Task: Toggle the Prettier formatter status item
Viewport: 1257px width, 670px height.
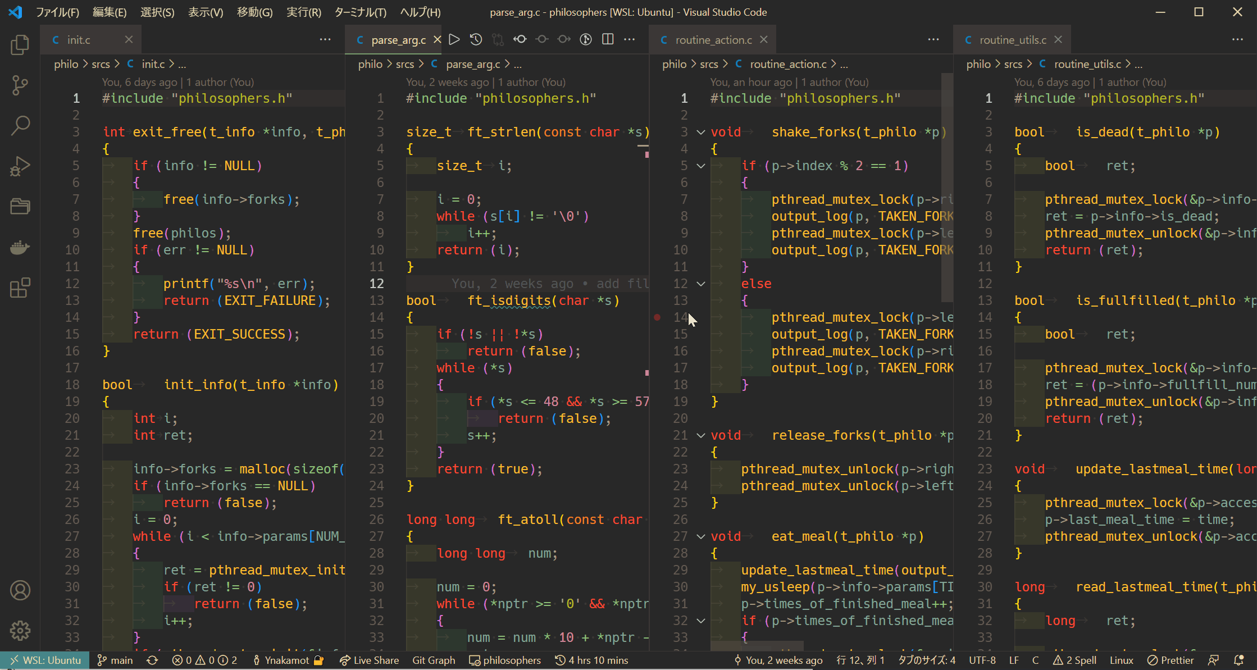Action: pos(1171,660)
